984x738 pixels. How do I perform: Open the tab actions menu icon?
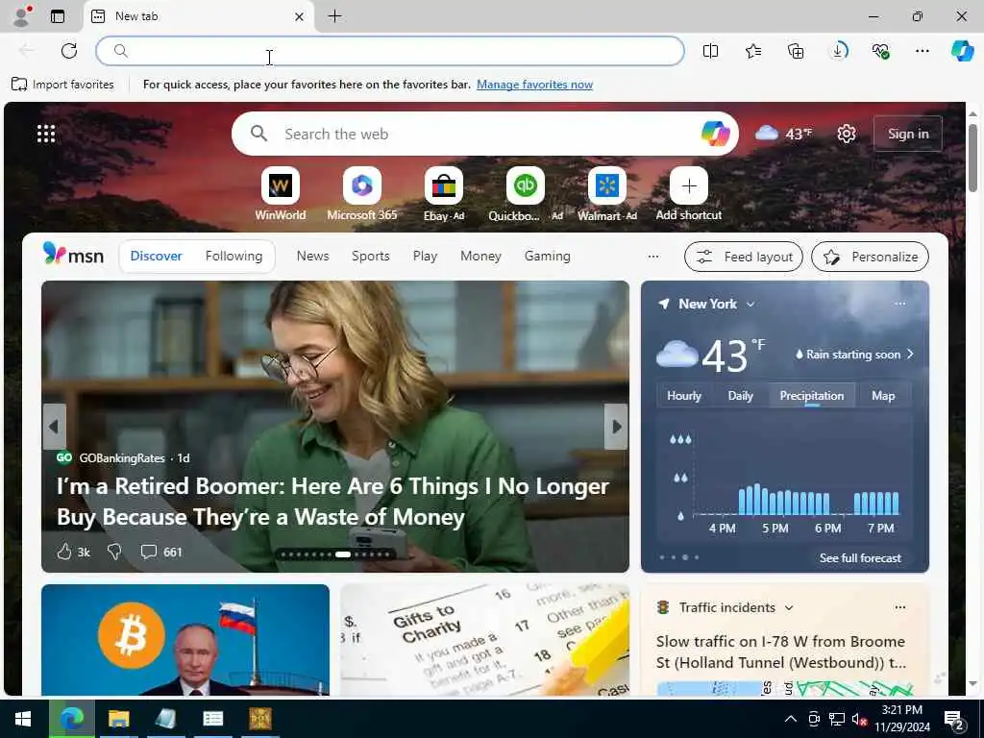58,16
